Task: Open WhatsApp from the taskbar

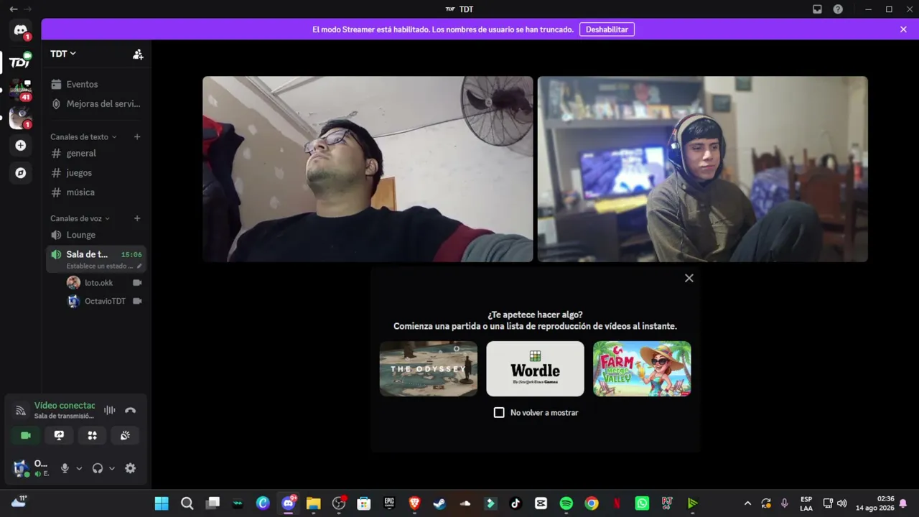Action: (642, 503)
